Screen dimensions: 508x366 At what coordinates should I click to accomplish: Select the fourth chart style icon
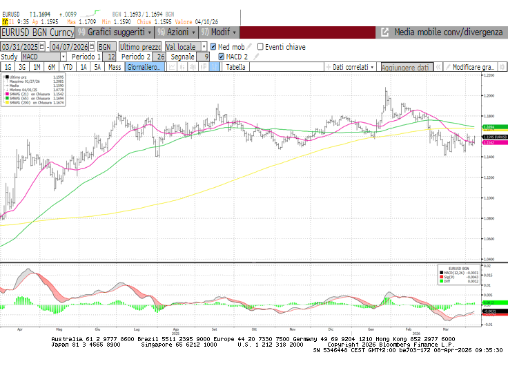204,67
